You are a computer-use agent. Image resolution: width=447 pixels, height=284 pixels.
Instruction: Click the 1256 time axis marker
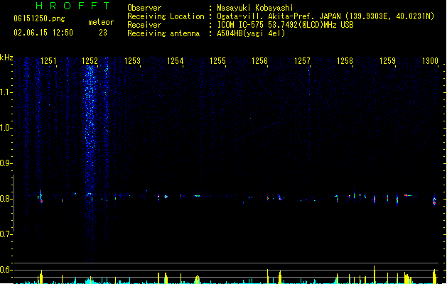(260, 61)
